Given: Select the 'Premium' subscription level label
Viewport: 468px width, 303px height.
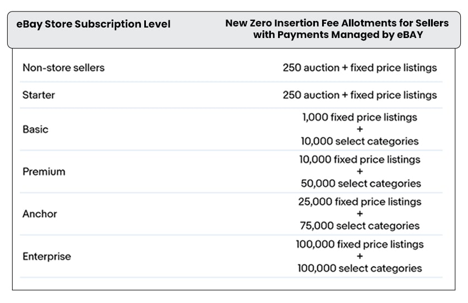Looking at the screenshot, I should point(44,172).
